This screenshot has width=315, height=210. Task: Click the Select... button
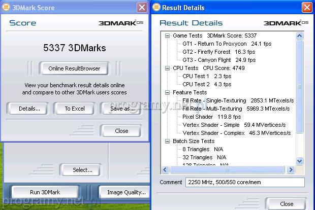coord(82,170)
